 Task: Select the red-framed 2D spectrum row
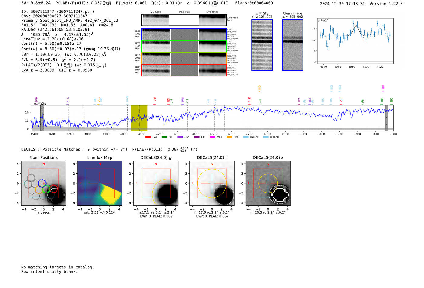click(x=184, y=70)
